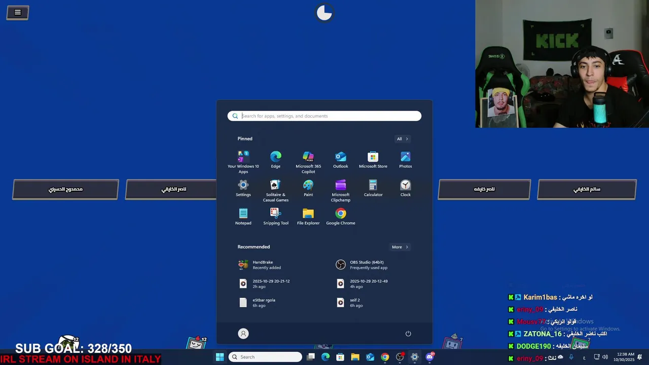Viewport: 649px width, 365px height.
Task: Launch Google Chrome from pinned apps
Action: [x=341, y=216]
